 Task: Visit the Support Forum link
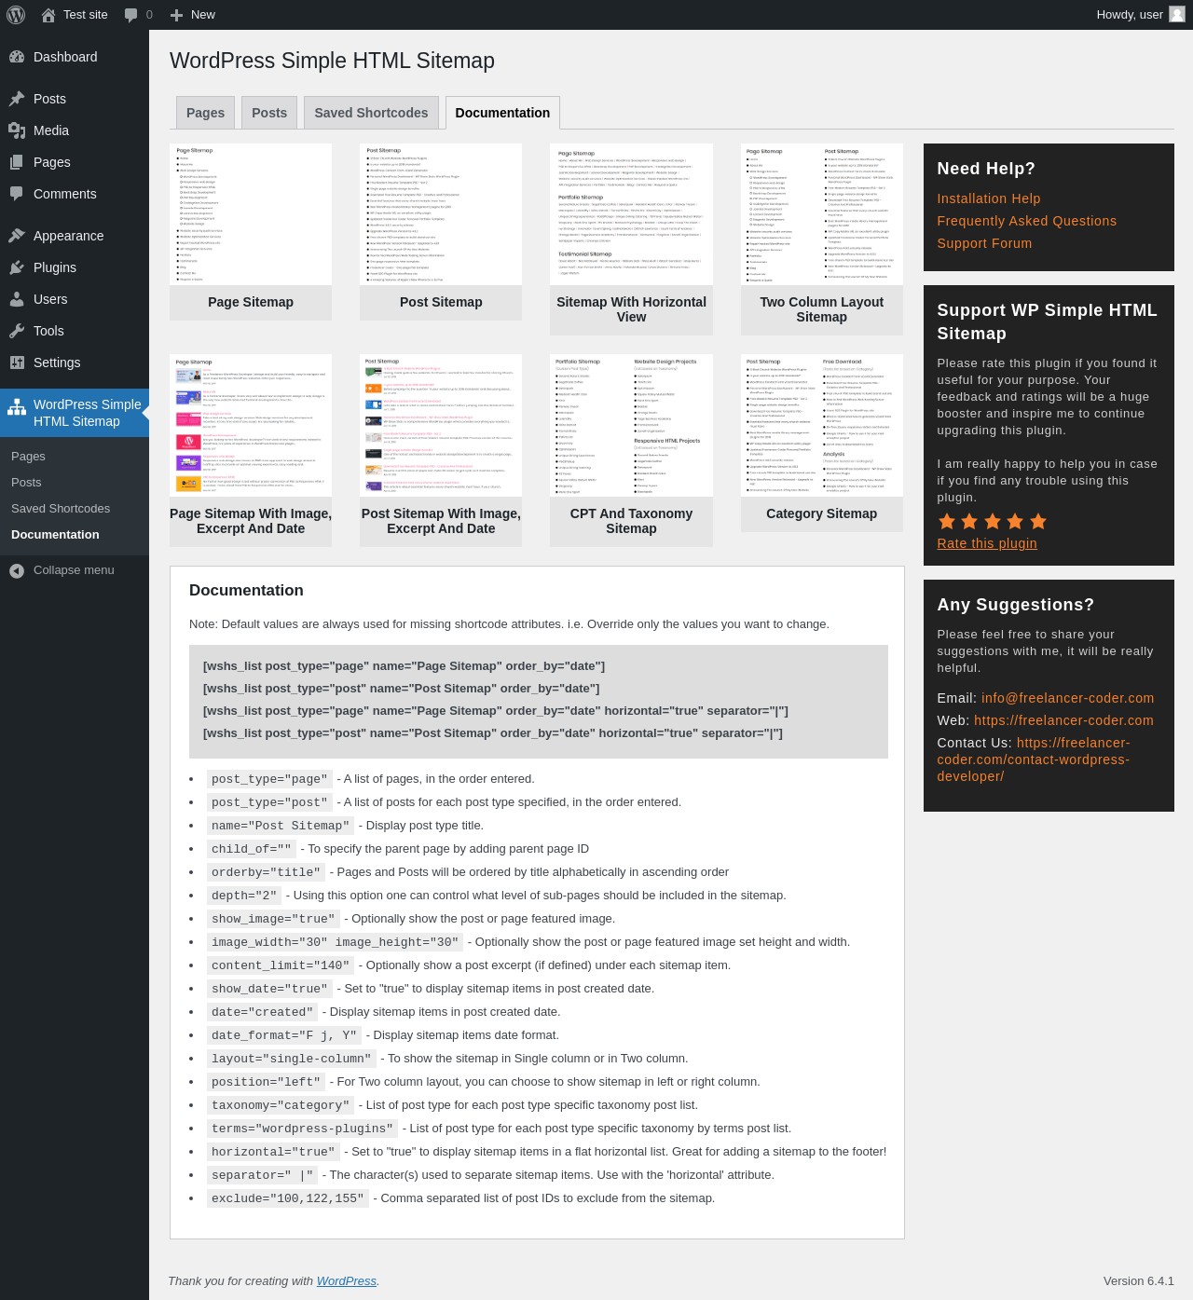pos(985,243)
